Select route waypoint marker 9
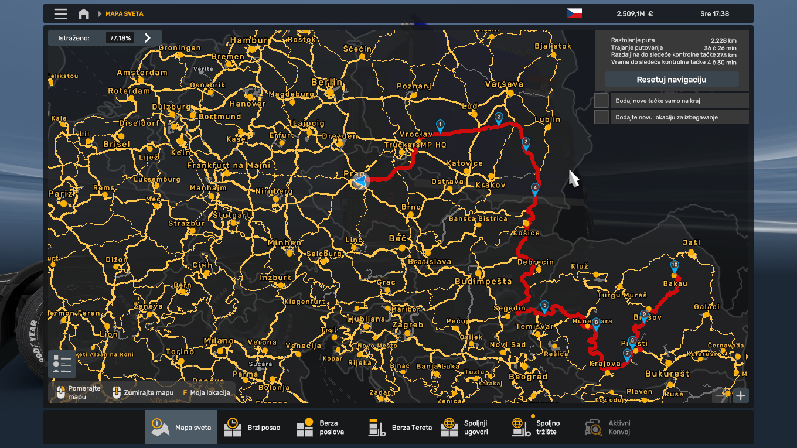This screenshot has width=797, height=448. click(644, 316)
